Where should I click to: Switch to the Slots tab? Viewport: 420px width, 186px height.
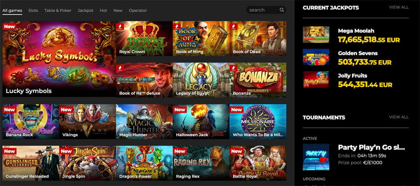point(33,10)
